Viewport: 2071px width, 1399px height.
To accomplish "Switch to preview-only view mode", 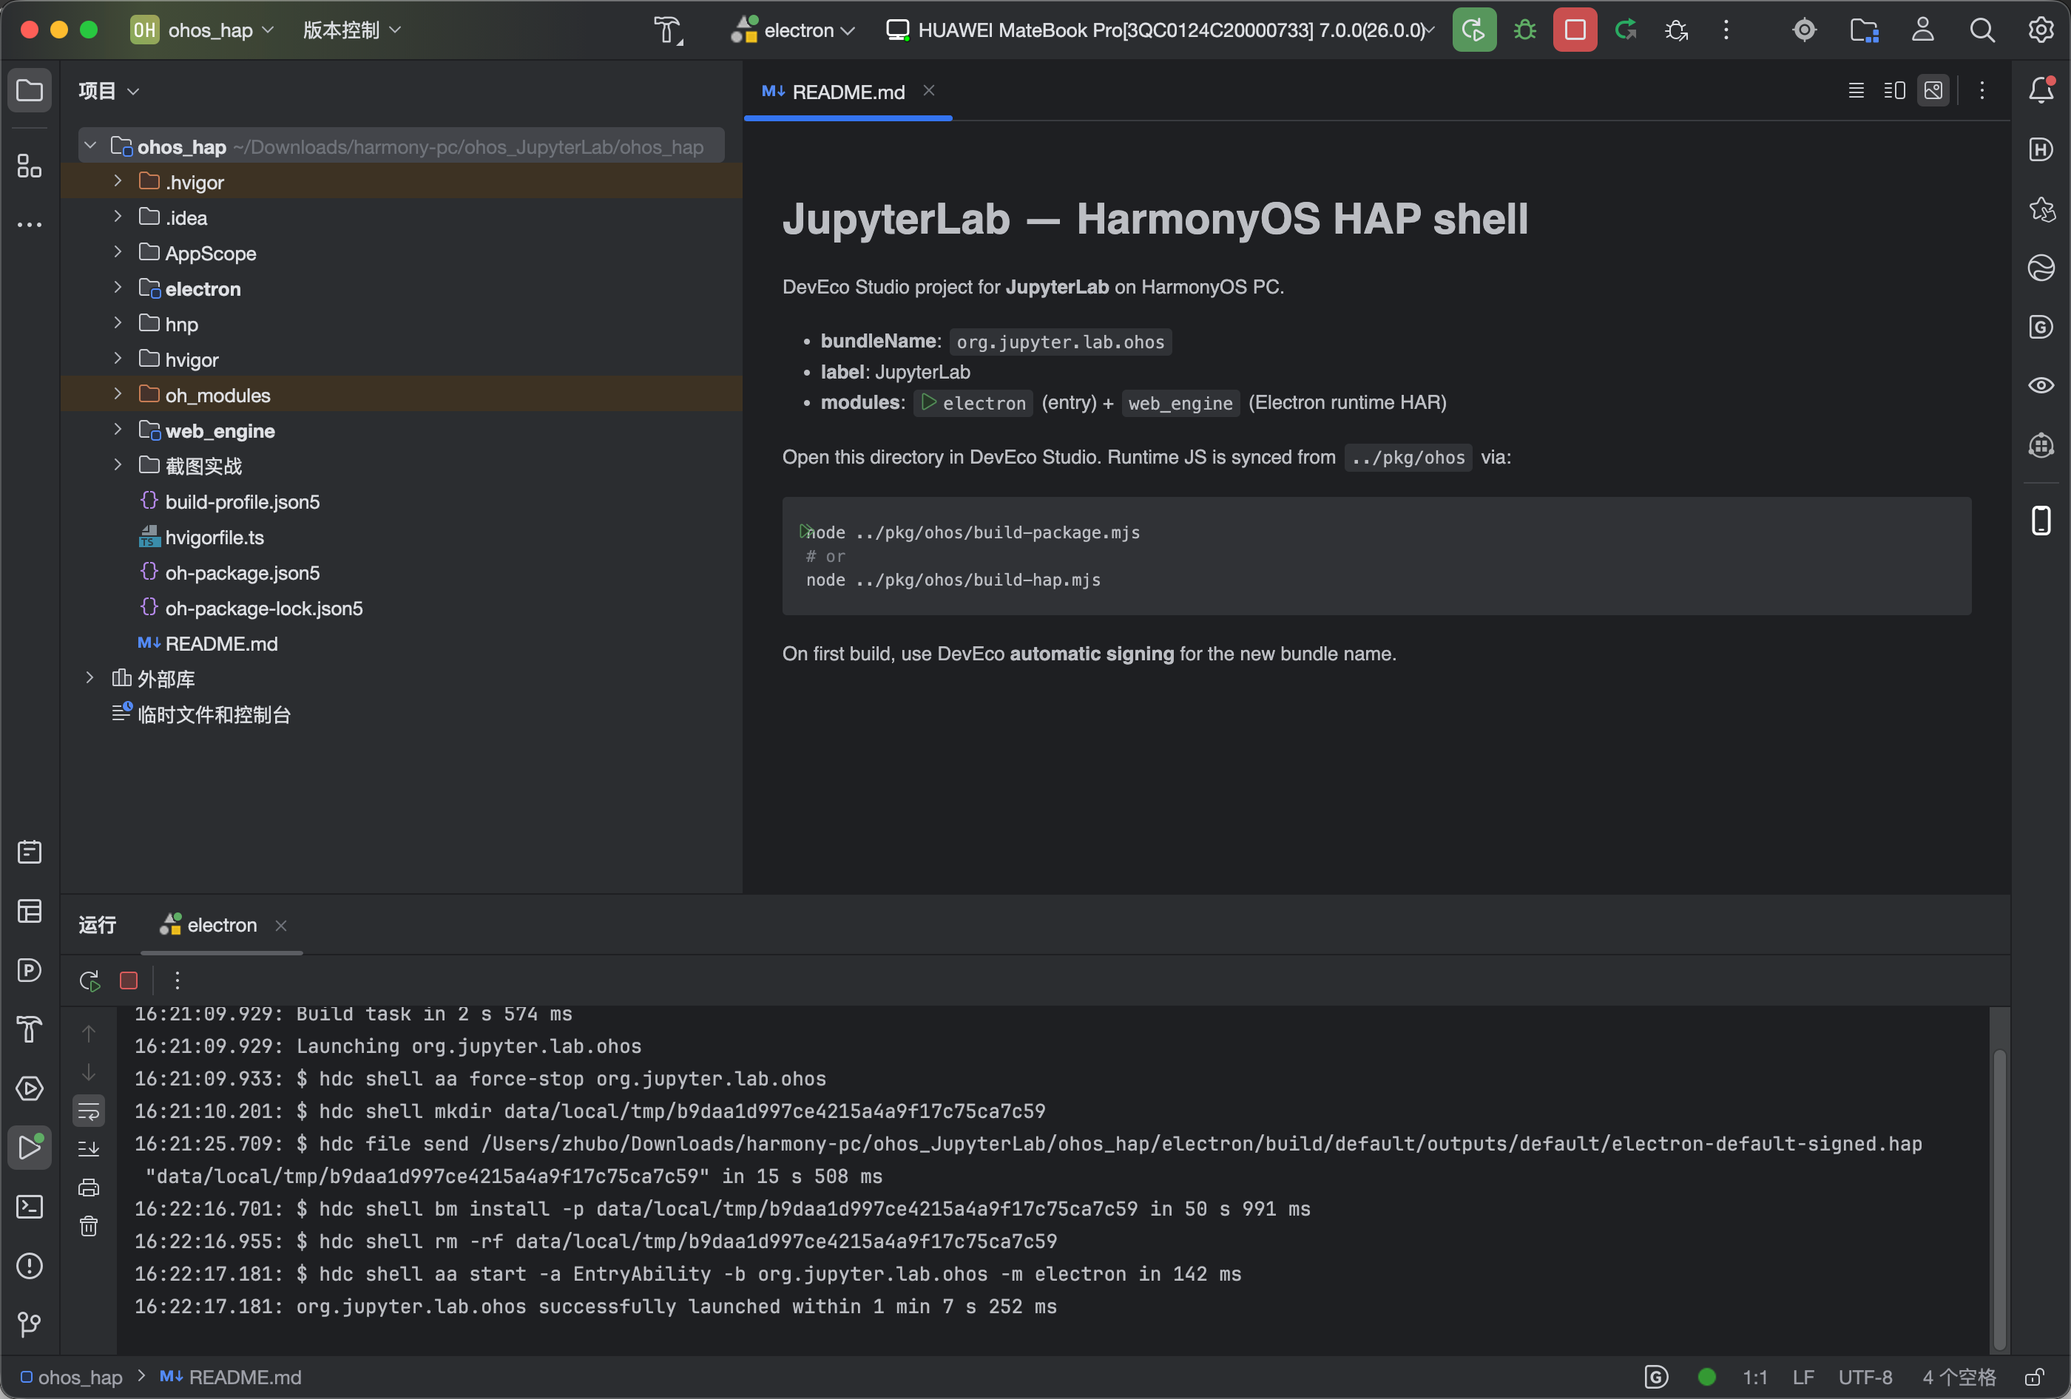I will tap(1933, 90).
